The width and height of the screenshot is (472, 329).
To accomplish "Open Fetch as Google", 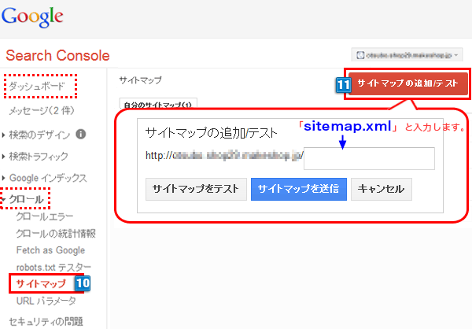I will tap(50, 250).
